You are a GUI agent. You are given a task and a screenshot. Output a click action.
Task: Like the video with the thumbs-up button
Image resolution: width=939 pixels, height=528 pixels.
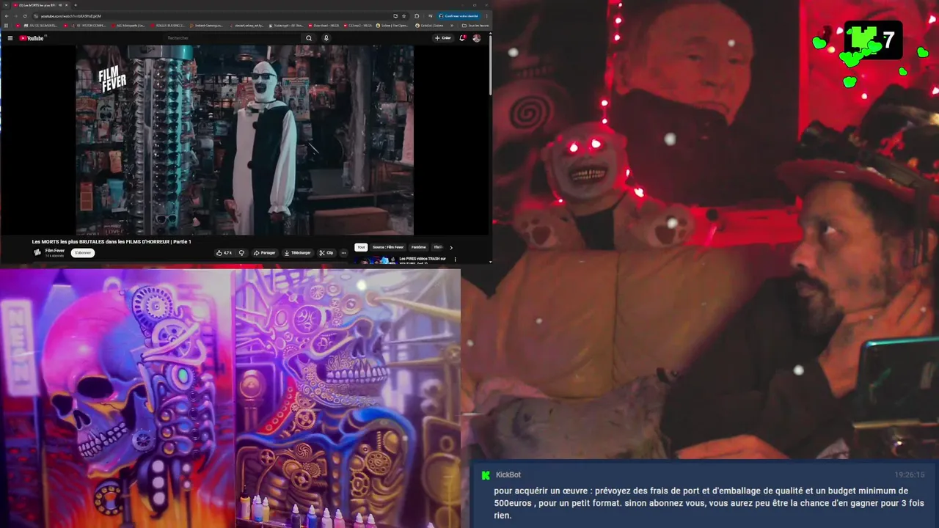[x=224, y=253]
